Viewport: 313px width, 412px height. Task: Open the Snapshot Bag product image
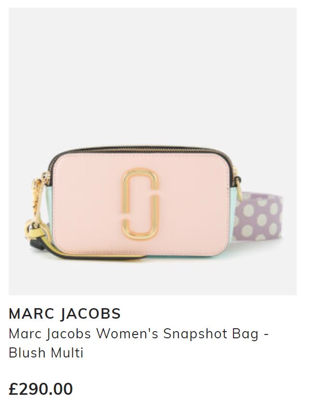tap(153, 151)
